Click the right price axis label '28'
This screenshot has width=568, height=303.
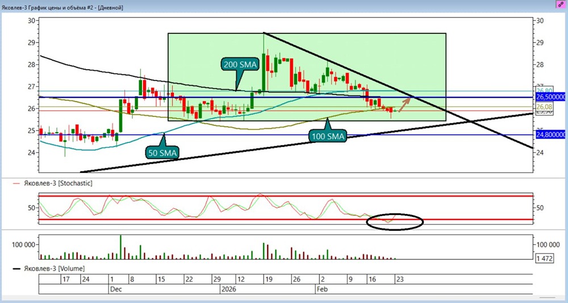[x=540, y=65]
